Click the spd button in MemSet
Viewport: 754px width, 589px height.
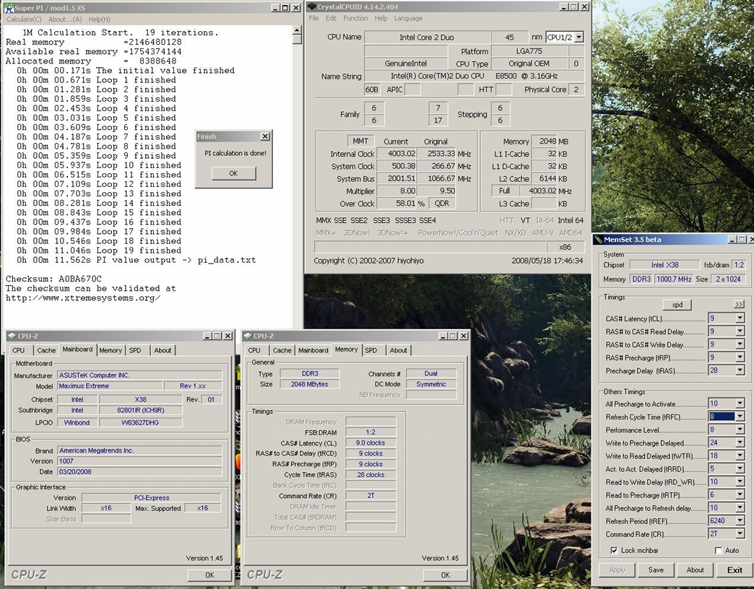[677, 305]
